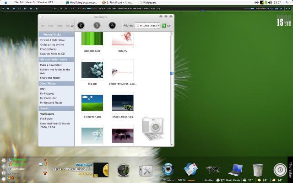The width and height of the screenshot is (293, 183).
Task: Click Print pictures link
Action: pyautogui.click(x=48, y=49)
